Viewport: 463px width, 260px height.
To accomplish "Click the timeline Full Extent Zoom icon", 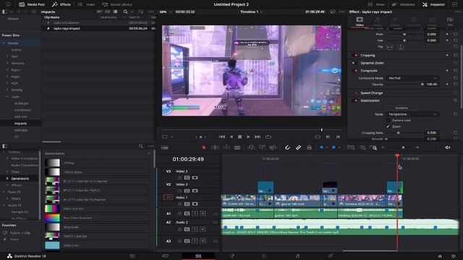I will coord(350,147).
